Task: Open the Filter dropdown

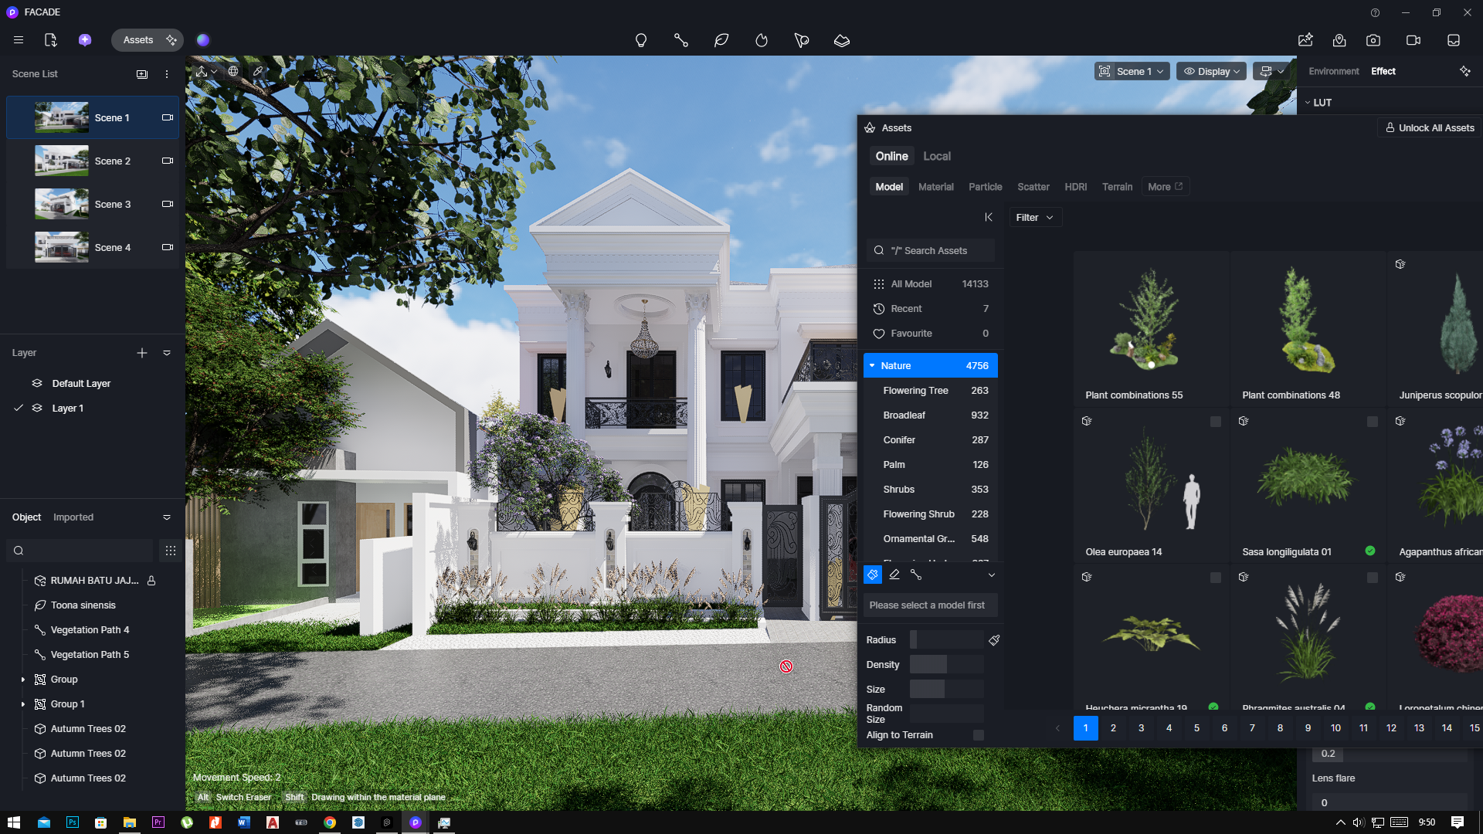Action: [x=1034, y=218]
